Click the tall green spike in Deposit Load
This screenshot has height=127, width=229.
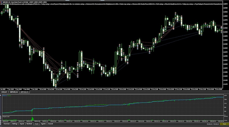[x=32, y=118]
